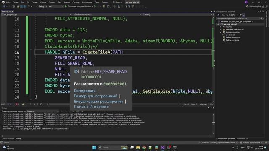Open the Глобальная область scope dropdown

107,15
